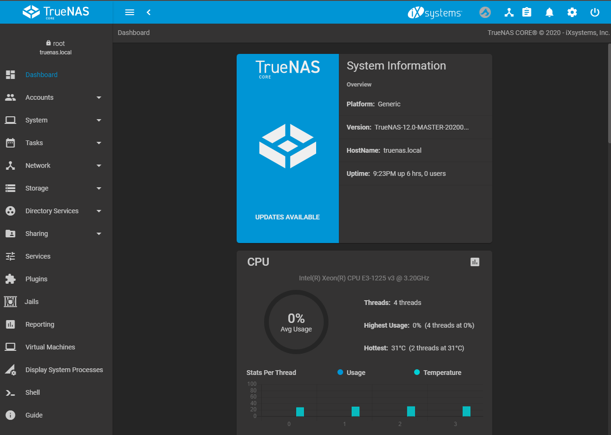Open the settings gear icon
Viewport: 611px width, 435px height.
click(572, 12)
